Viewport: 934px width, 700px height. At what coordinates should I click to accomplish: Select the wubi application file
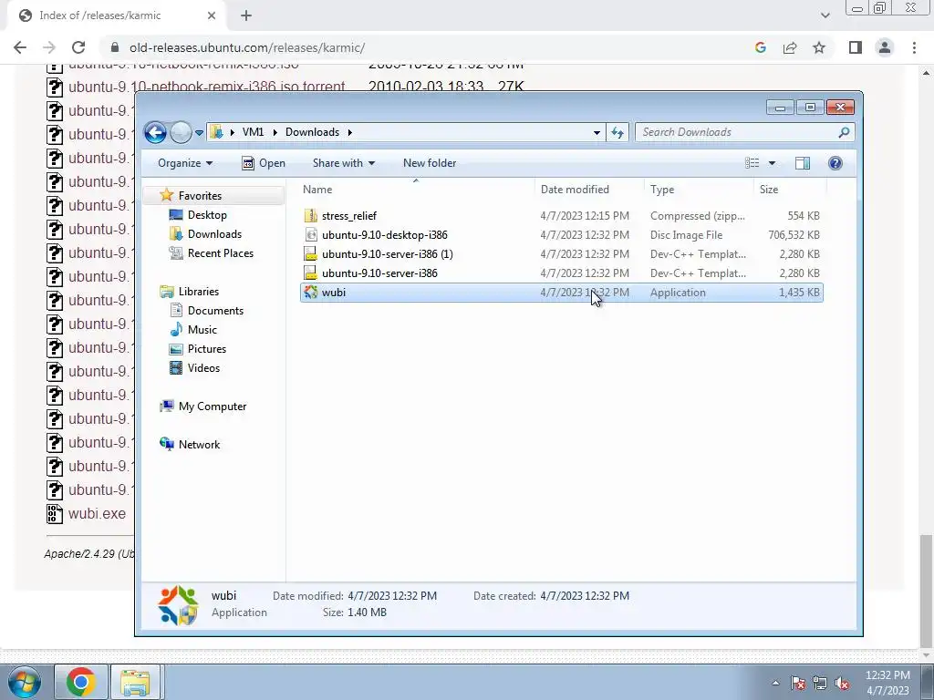coord(562,293)
